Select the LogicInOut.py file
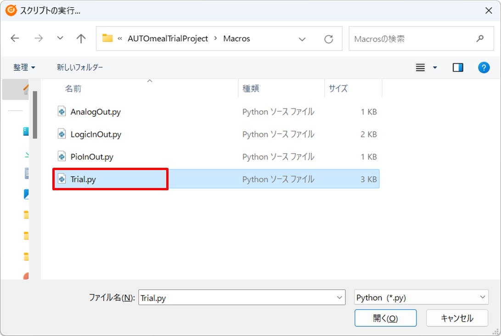Image resolution: width=501 pixels, height=336 pixels. click(96, 134)
